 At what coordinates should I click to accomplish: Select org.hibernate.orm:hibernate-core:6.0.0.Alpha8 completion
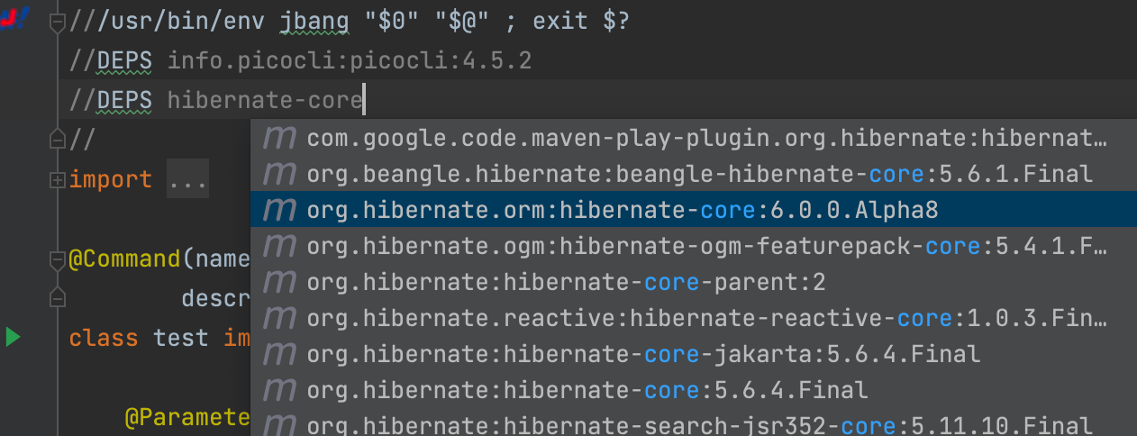693,210
